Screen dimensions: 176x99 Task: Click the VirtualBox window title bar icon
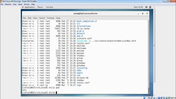tap(1, 1)
